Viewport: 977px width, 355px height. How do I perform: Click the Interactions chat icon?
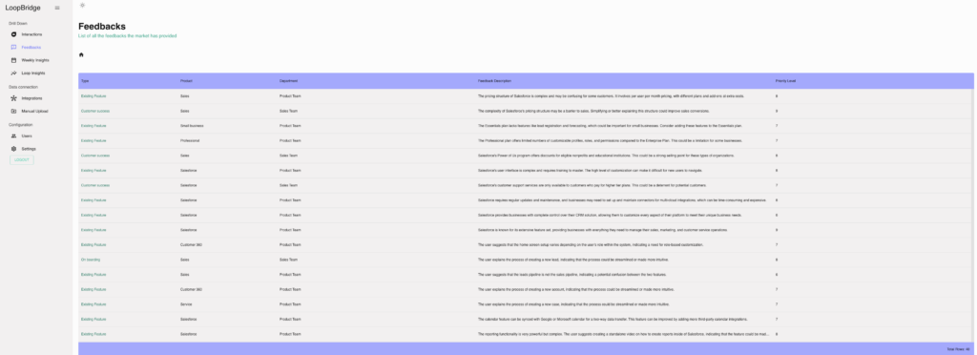[x=13, y=34]
